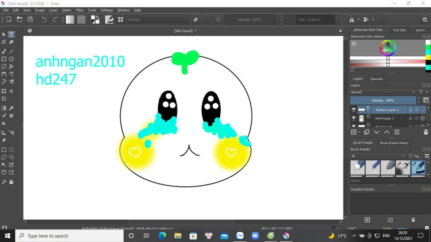Select the Elliptical Selection tool
The width and height of the screenshot is (431, 242).
pyautogui.click(x=11, y=150)
